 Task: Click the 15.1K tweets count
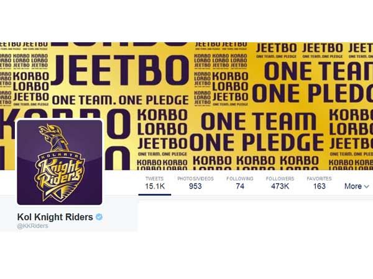coord(155,187)
